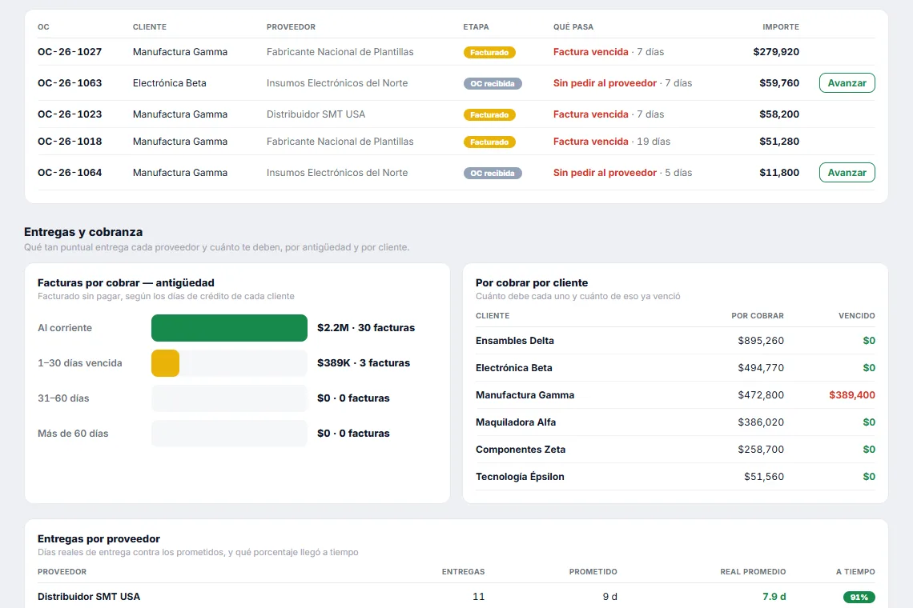Click the 91% on-time badge

click(x=859, y=597)
